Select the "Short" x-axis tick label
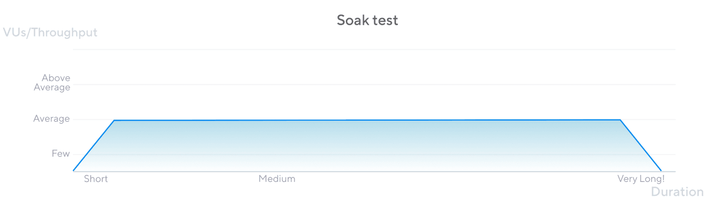This screenshot has height=200, width=714. (x=96, y=179)
